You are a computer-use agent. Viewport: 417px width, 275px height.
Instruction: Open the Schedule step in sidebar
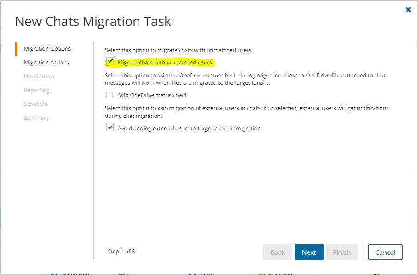tap(36, 104)
